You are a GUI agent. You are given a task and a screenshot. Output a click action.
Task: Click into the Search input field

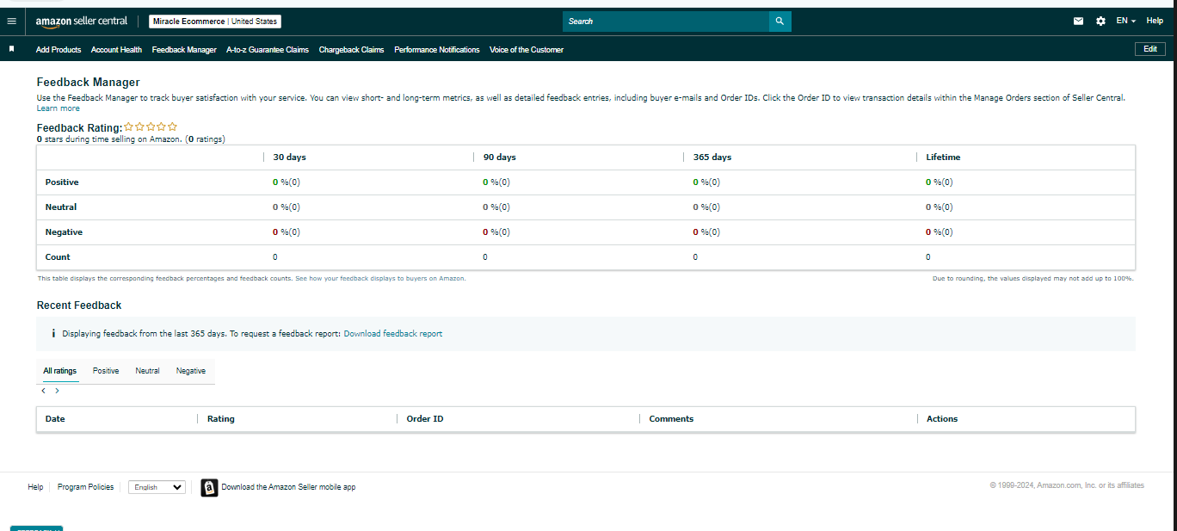click(665, 22)
